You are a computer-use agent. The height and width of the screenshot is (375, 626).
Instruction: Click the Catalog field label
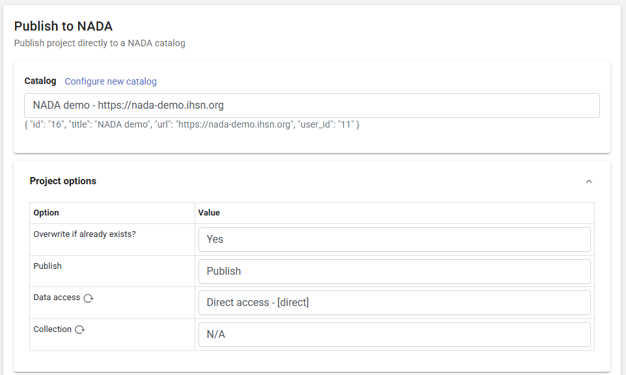pos(40,81)
